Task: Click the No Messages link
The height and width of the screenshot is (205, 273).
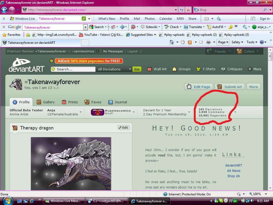Action: pos(113,51)
